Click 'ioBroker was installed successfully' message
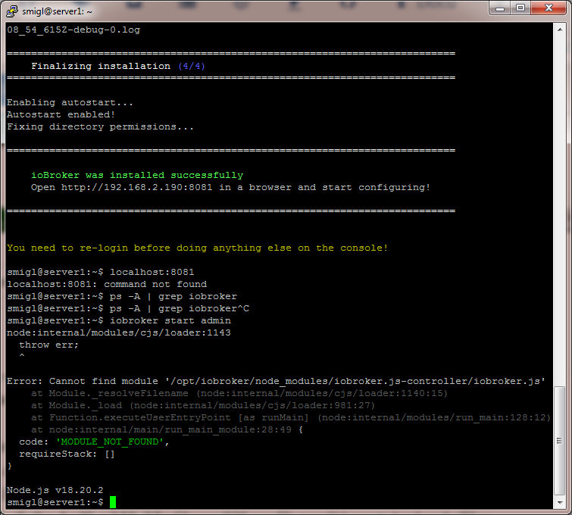The height and width of the screenshot is (515, 572). pos(137,175)
